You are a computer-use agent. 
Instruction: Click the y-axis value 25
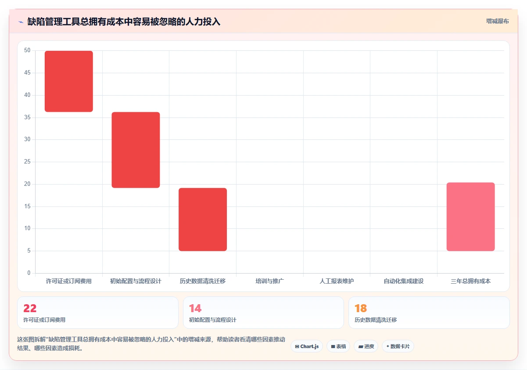point(27,162)
